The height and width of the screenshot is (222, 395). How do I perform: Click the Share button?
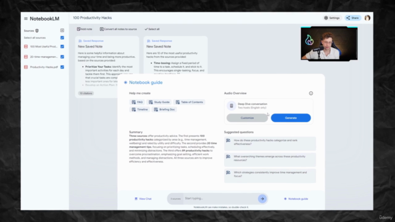[352, 18]
